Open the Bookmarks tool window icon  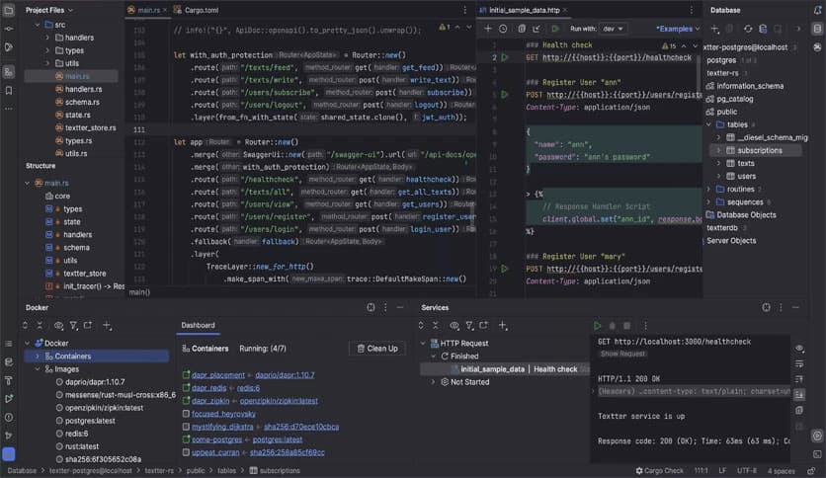coord(9,91)
